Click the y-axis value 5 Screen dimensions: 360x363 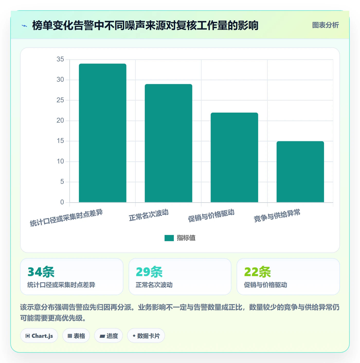(62, 182)
